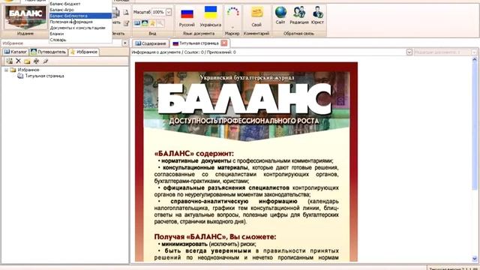Toggle the favorites star view icon
This screenshot has width=480, height=270.
152,23
